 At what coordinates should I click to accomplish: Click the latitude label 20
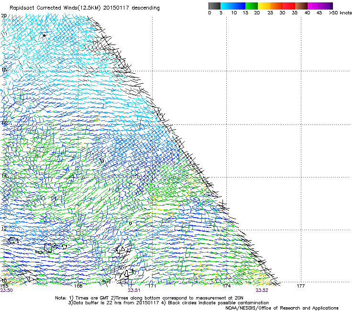point(4,16)
